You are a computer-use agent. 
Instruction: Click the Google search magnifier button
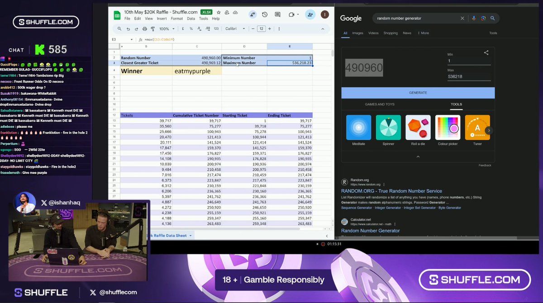pos(493,19)
